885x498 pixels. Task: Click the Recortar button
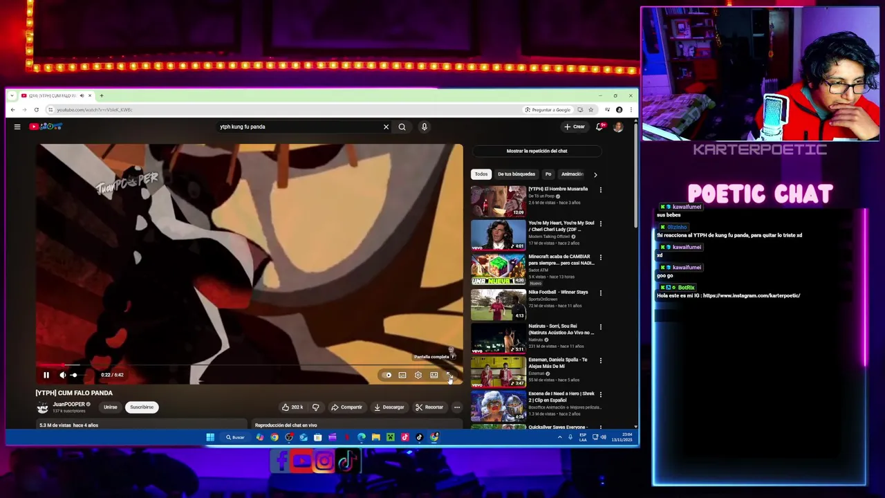(429, 407)
